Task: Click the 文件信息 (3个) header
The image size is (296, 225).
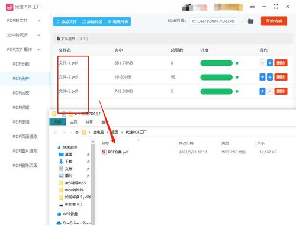Action: 72,38
